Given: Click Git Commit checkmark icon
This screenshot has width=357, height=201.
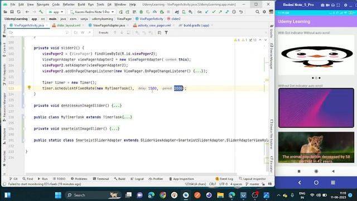Looking at the screenshot, I should [x=214, y=12].
